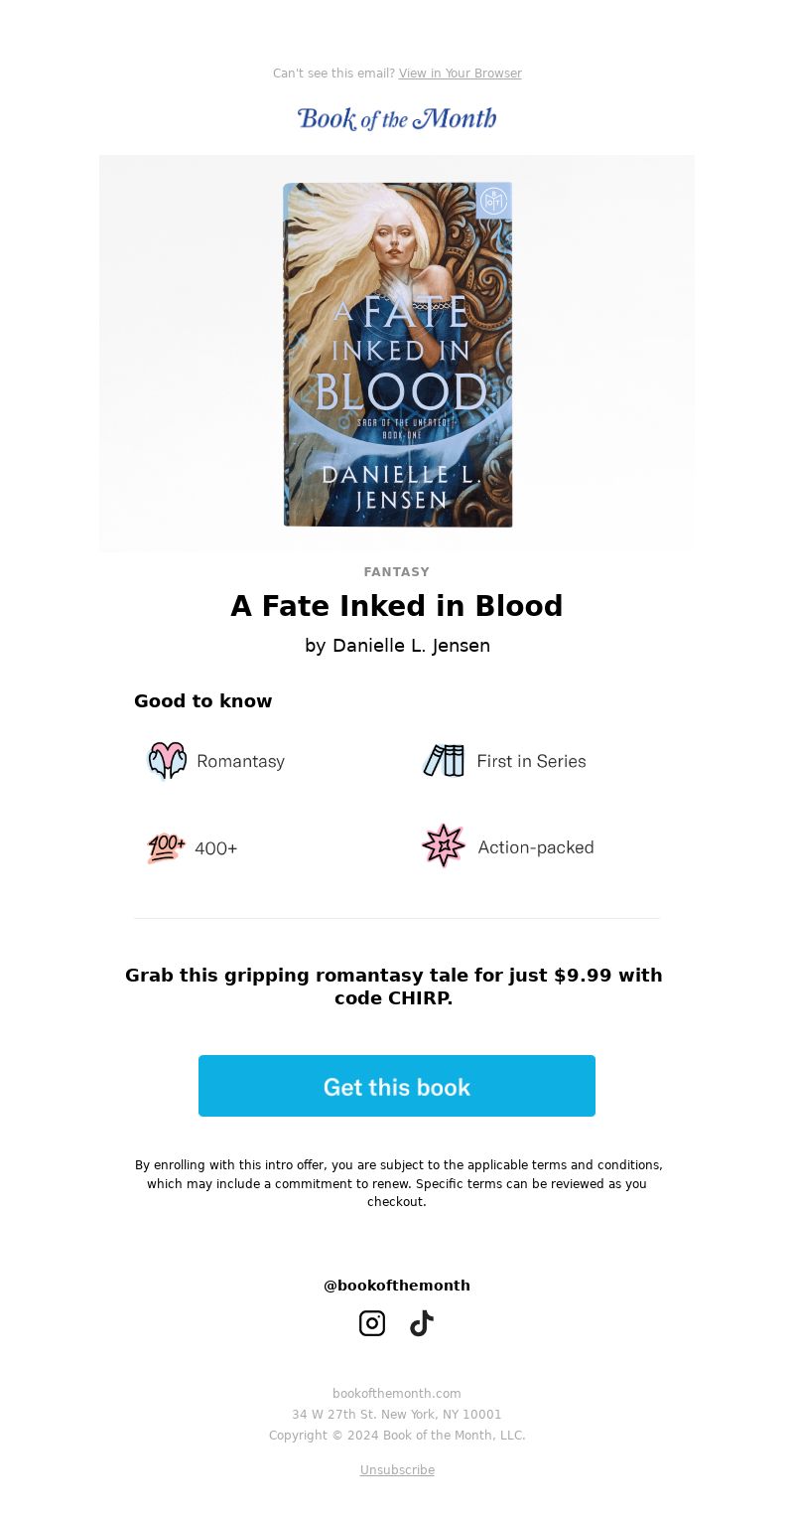Click the Romantasy label text
This screenshot has height=1519, width=794.
point(240,761)
